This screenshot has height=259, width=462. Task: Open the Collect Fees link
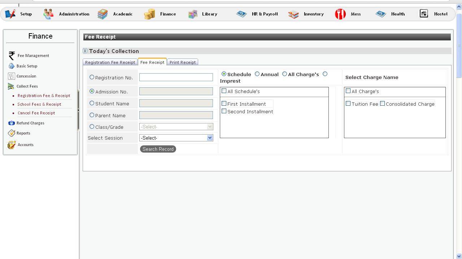point(27,86)
